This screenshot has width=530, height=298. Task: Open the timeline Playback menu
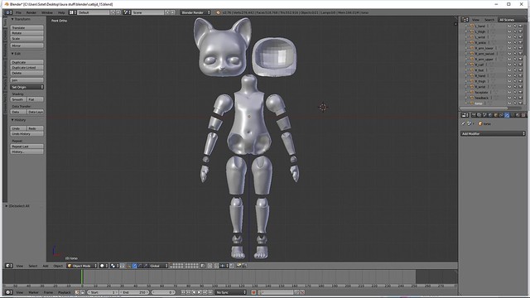click(65, 292)
